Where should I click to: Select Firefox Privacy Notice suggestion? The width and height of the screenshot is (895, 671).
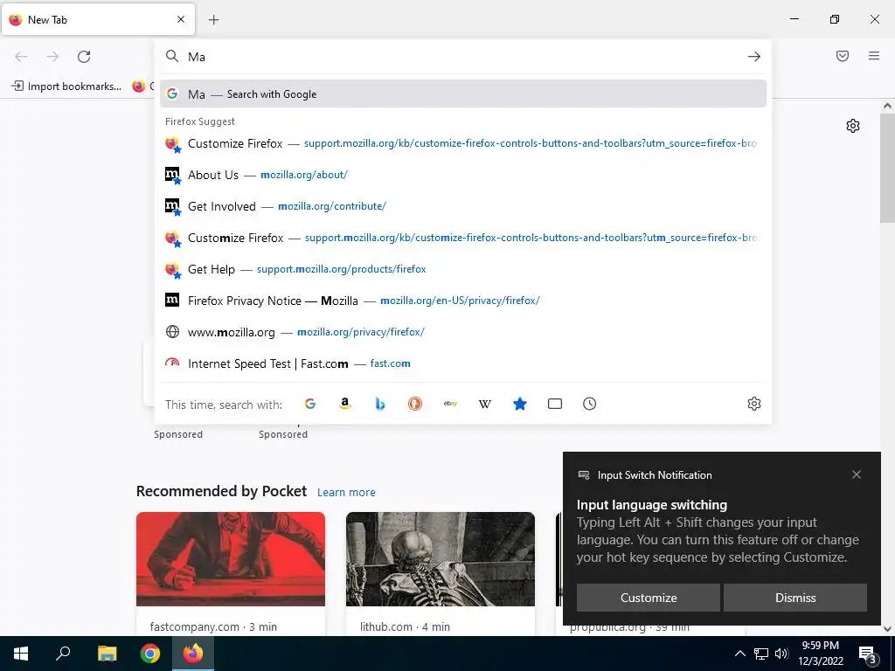[x=463, y=301]
